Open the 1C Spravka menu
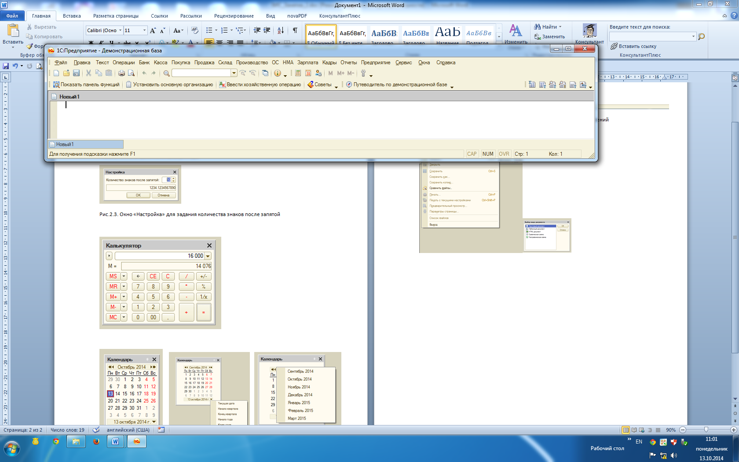 point(446,62)
